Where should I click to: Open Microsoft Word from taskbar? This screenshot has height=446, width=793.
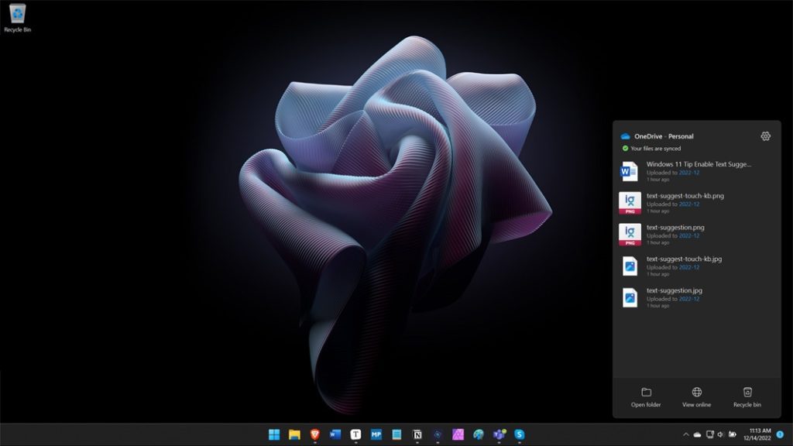(335, 434)
